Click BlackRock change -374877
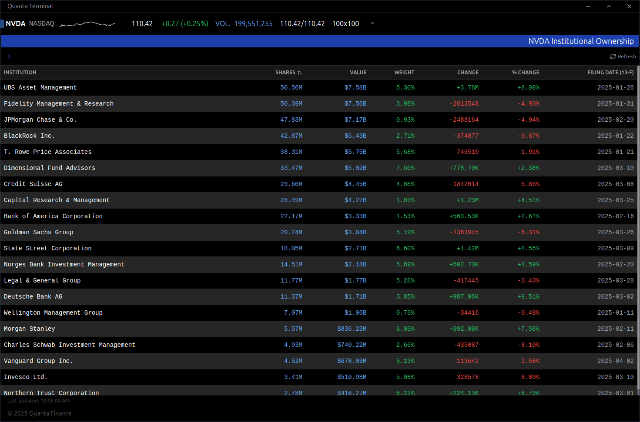Image resolution: width=640 pixels, height=422 pixels. coord(466,136)
